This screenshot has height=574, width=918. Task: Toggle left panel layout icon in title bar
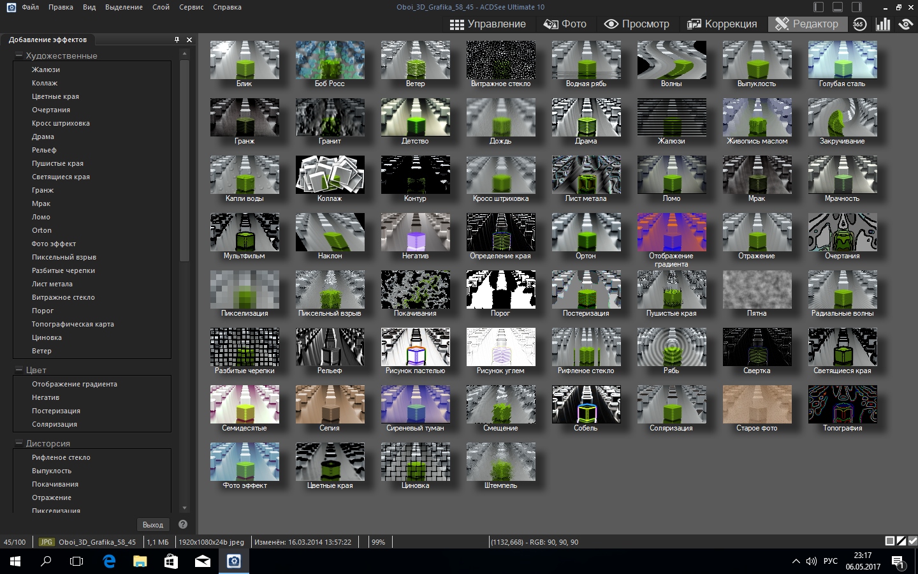click(x=819, y=7)
